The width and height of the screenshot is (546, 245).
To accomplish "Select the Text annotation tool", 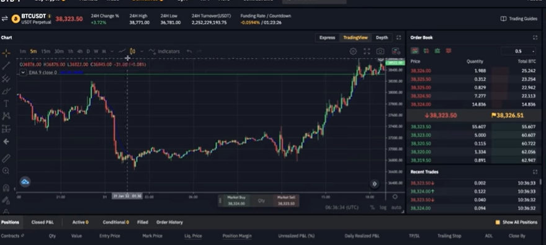I will tap(6, 104).
